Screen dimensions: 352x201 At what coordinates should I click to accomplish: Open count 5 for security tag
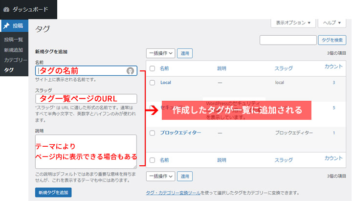[x=334, y=108]
